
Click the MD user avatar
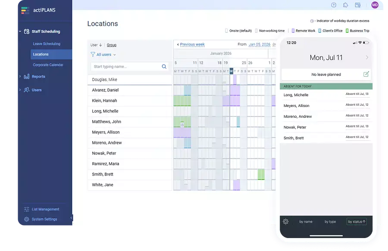(x=375, y=5)
